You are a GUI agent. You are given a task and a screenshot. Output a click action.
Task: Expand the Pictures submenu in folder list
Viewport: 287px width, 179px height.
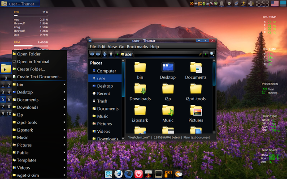click(x=64, y=145)
